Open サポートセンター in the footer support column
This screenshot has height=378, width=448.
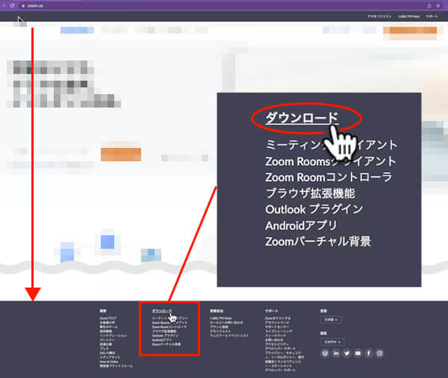(277, 326)
